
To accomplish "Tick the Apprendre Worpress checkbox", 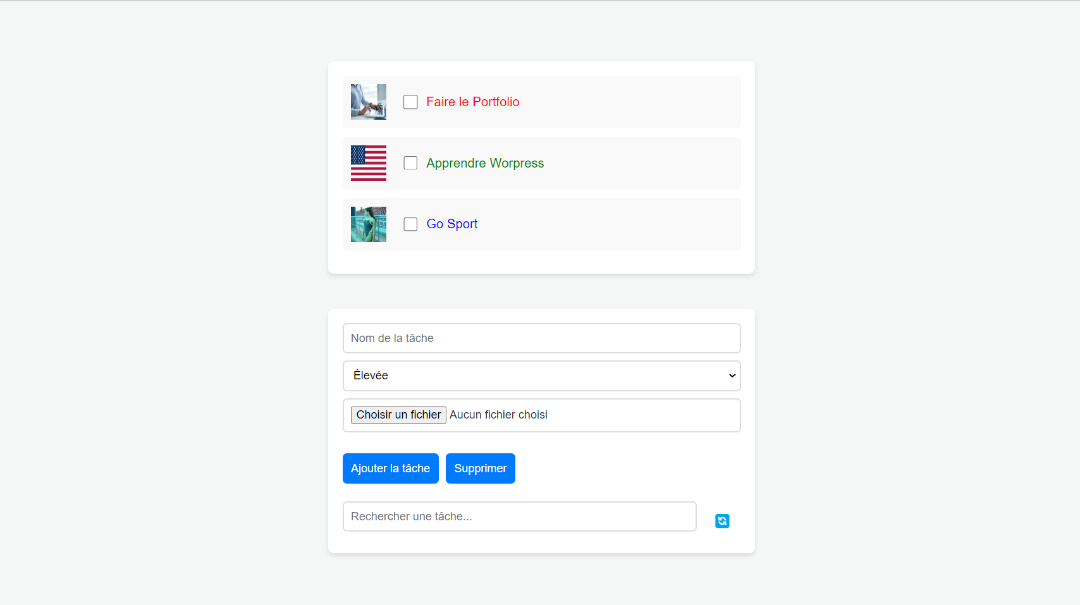I will click(x=410, y=163).
